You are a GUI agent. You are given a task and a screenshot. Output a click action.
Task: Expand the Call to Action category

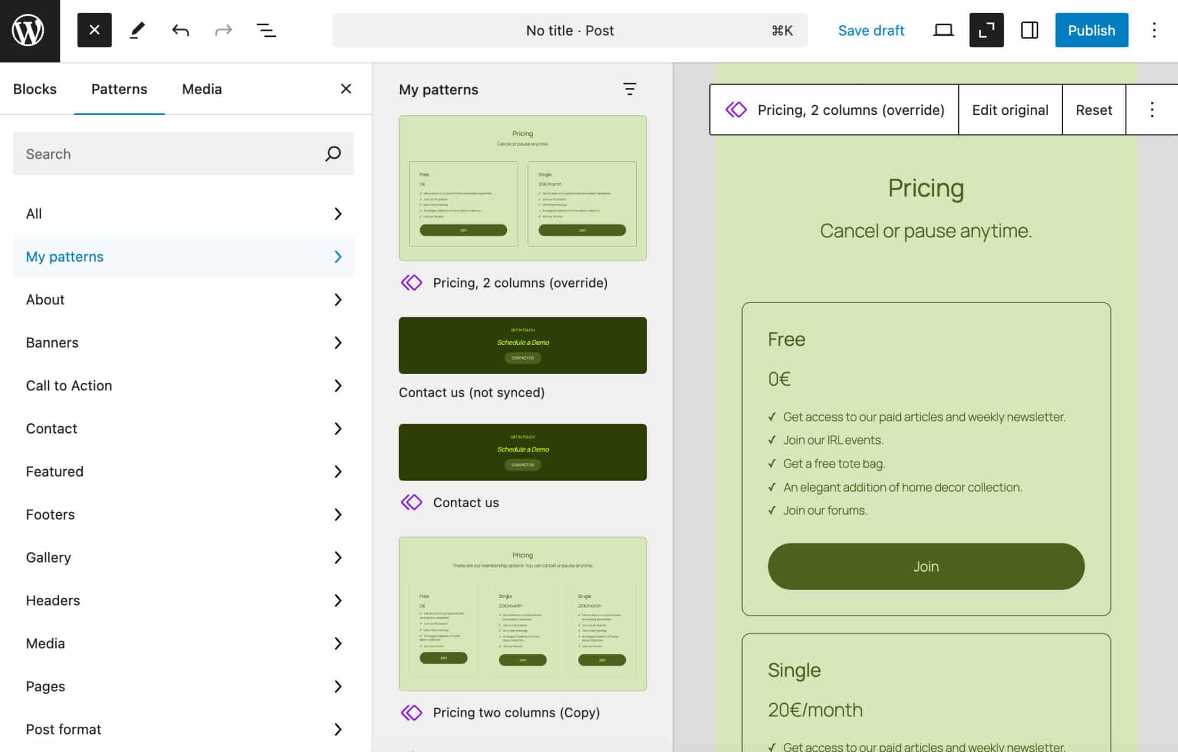pyautogui.click(x=338, y=386)
